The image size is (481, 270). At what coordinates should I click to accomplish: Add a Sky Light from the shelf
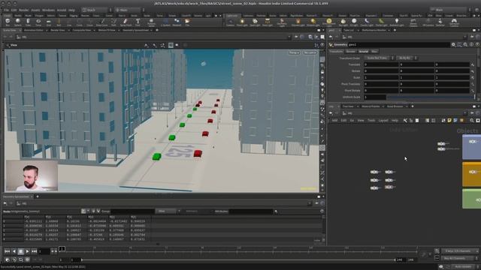[343, 22]
